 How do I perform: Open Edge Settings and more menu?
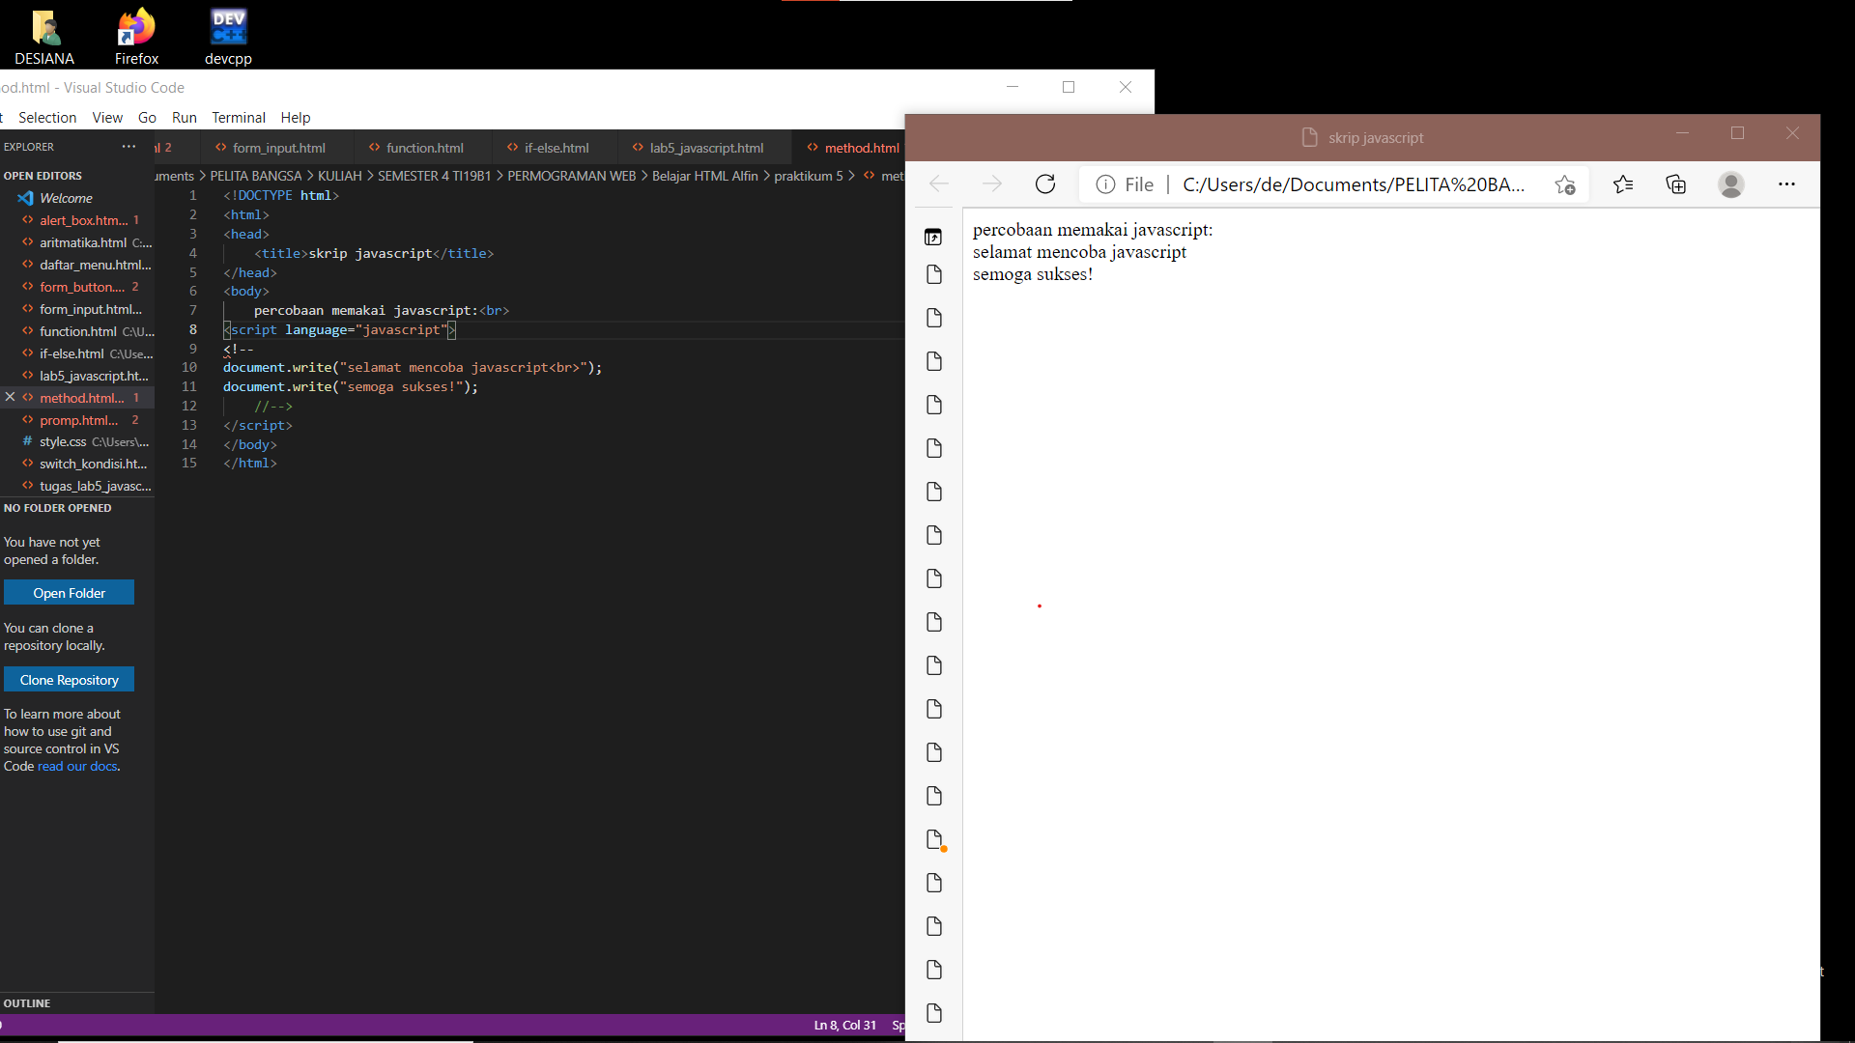1787,183
